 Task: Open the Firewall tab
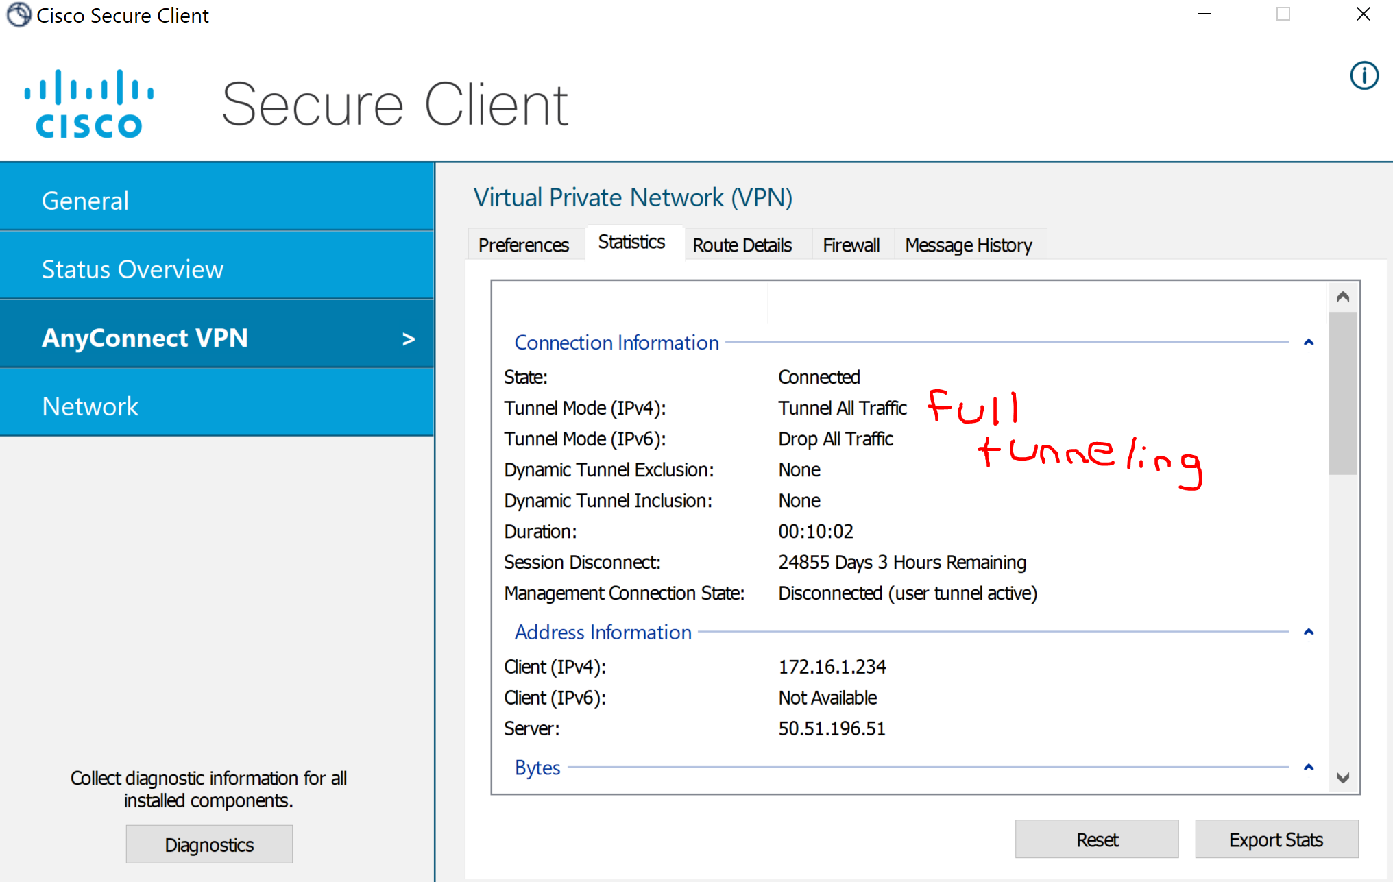[x=851, y=245]
